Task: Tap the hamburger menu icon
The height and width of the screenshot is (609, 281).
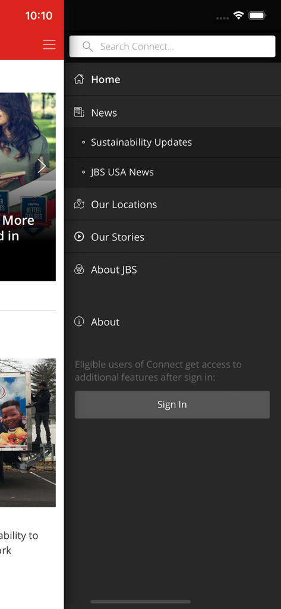Action: 49,45
